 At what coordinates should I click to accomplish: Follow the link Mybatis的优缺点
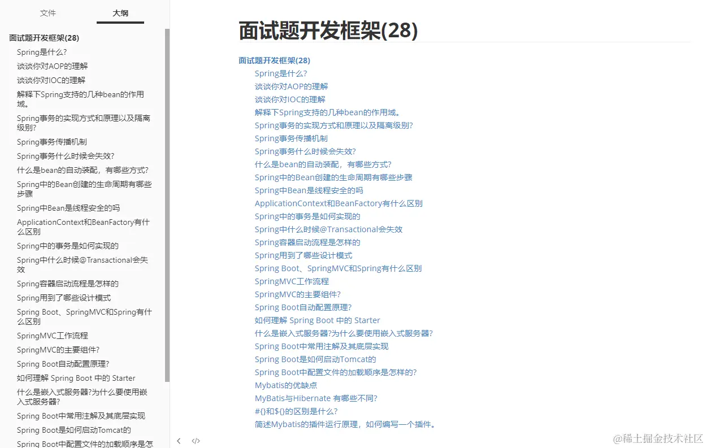click(x=285, y=385)
